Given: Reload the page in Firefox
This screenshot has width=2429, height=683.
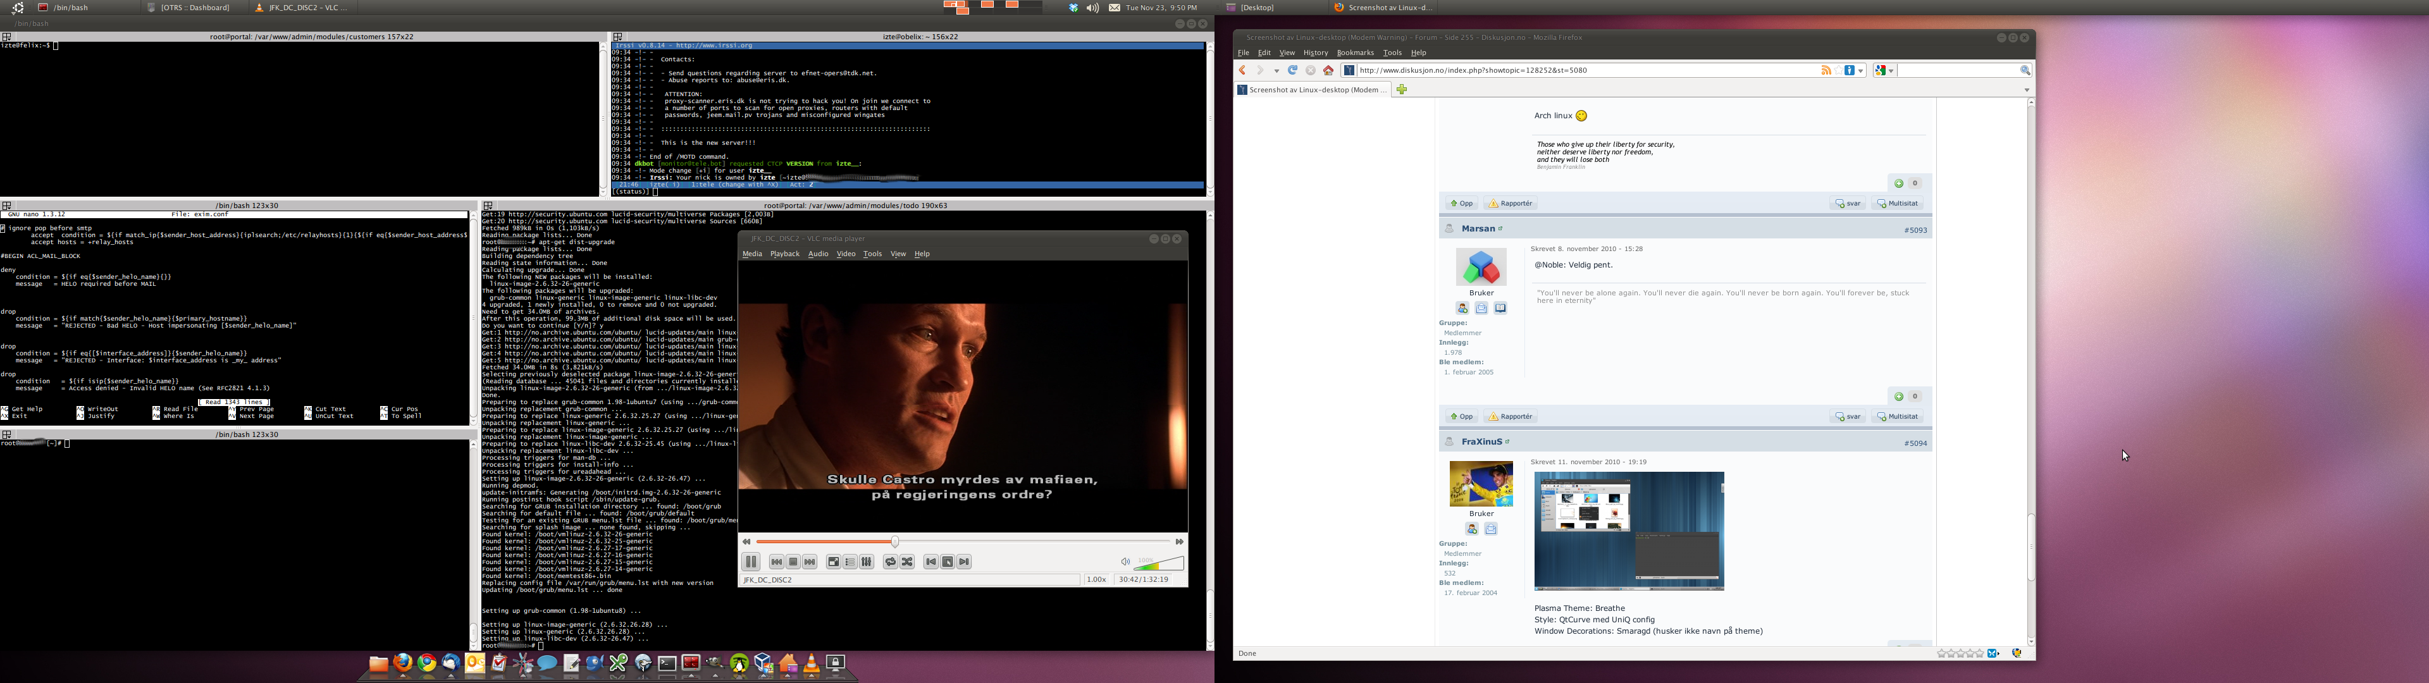Looking at the screenshot, I should point(1293,71).
